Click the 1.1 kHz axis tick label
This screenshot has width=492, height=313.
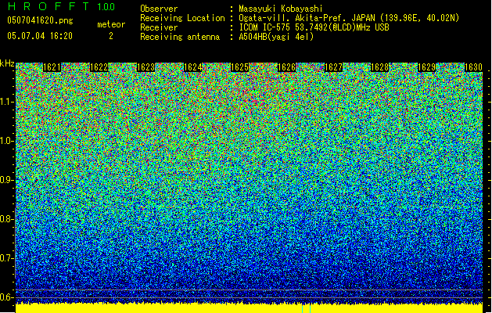coord(7,102)
